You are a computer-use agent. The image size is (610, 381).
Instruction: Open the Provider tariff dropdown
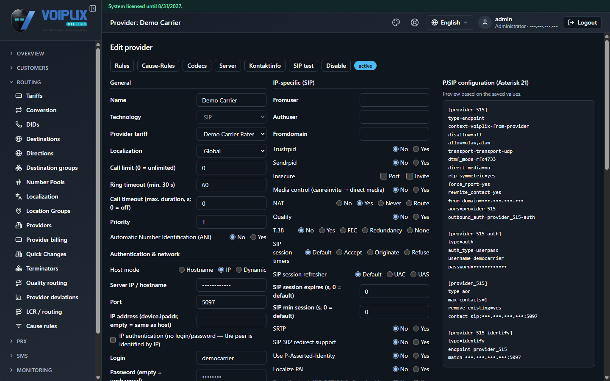point(231,134)
